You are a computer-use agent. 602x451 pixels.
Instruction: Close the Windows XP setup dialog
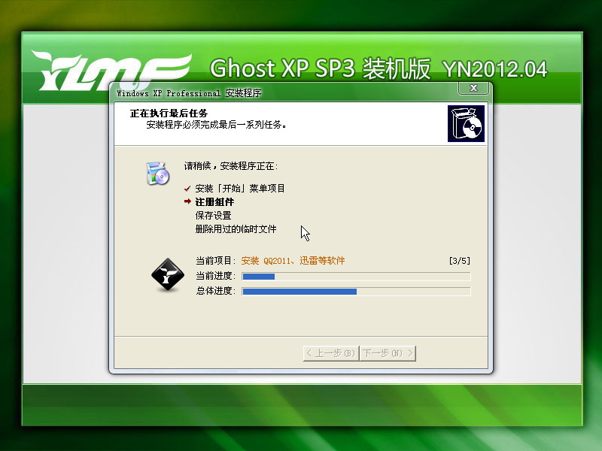[x=473, y=88]
